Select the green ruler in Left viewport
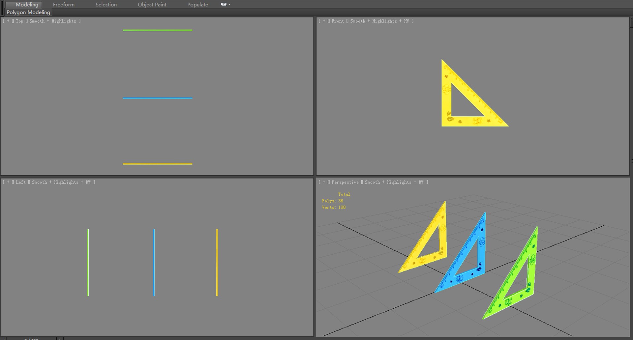 coord(88,263)
